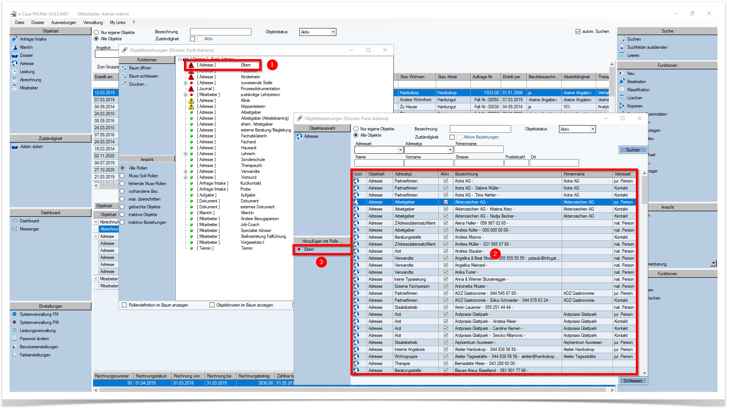Image resolution: width=730 pixels, height=410 pixels.
Task: Open Objektstatus dropdown in front dialog
Action: pos(593,129)
